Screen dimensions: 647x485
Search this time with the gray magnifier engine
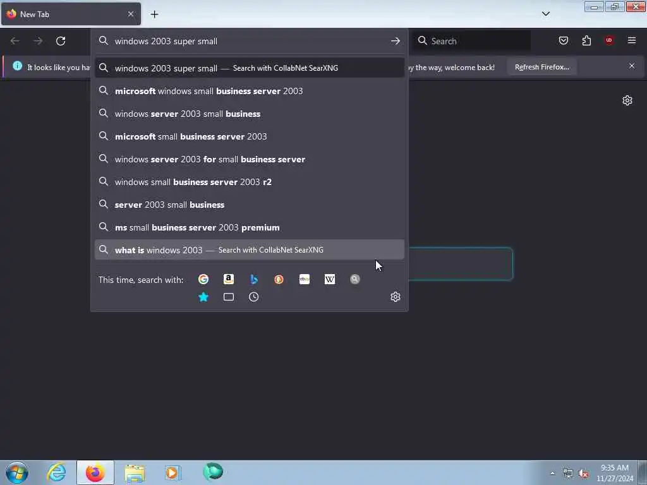[355, 279]
